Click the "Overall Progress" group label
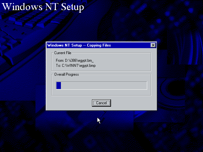The image size is (203, 152). click(66, 74)
